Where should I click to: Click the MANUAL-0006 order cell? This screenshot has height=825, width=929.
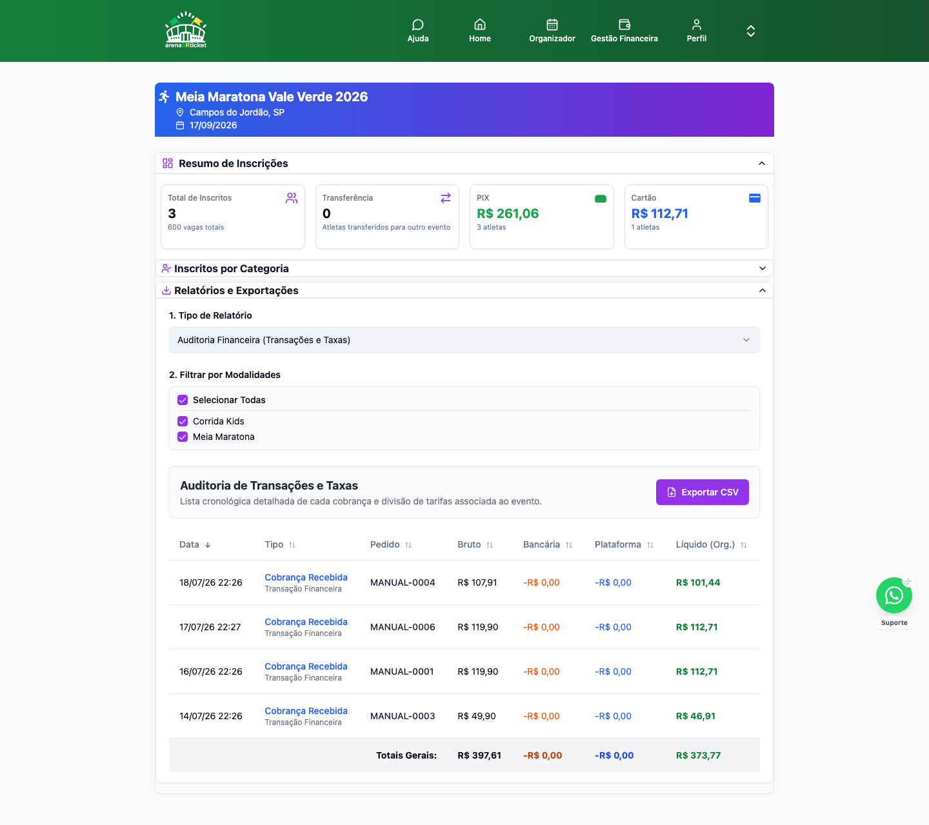[403, 627]
